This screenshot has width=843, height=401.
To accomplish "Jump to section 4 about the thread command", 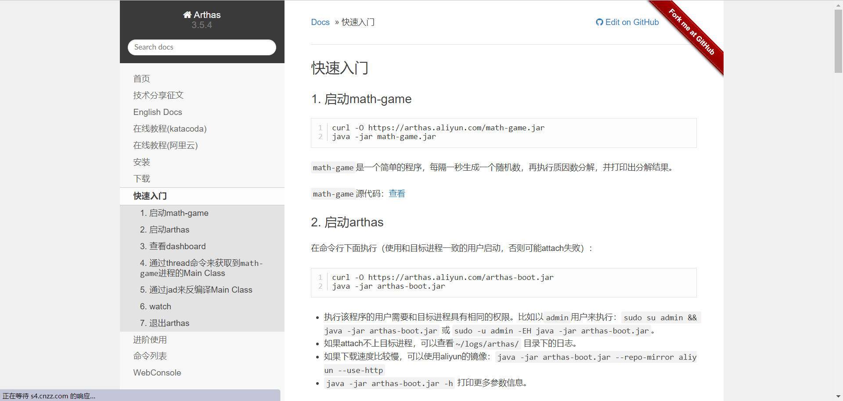I will click(x=201, y=268).
